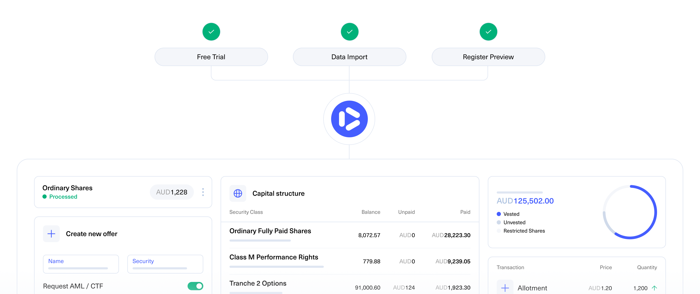Click the Vested legend blue dot

click(x=499, y=214)
